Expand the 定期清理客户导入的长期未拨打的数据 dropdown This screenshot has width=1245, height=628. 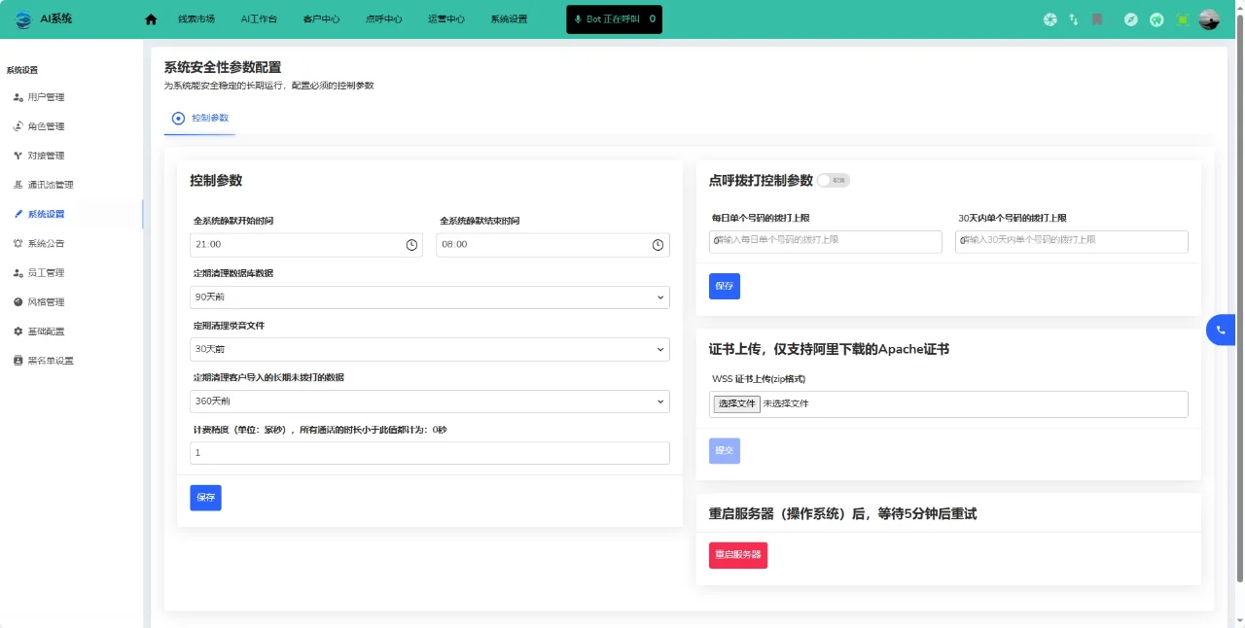click(x=429, y=401)
